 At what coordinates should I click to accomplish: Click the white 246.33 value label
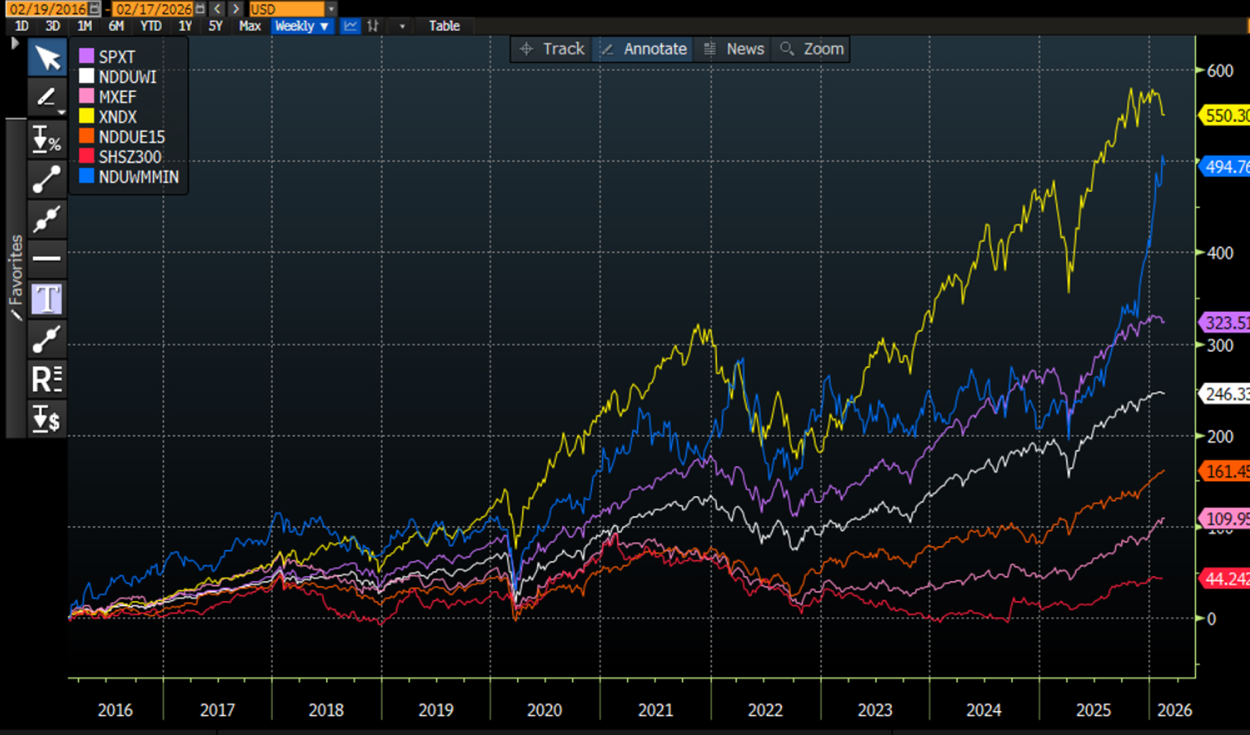point(1226,394)
